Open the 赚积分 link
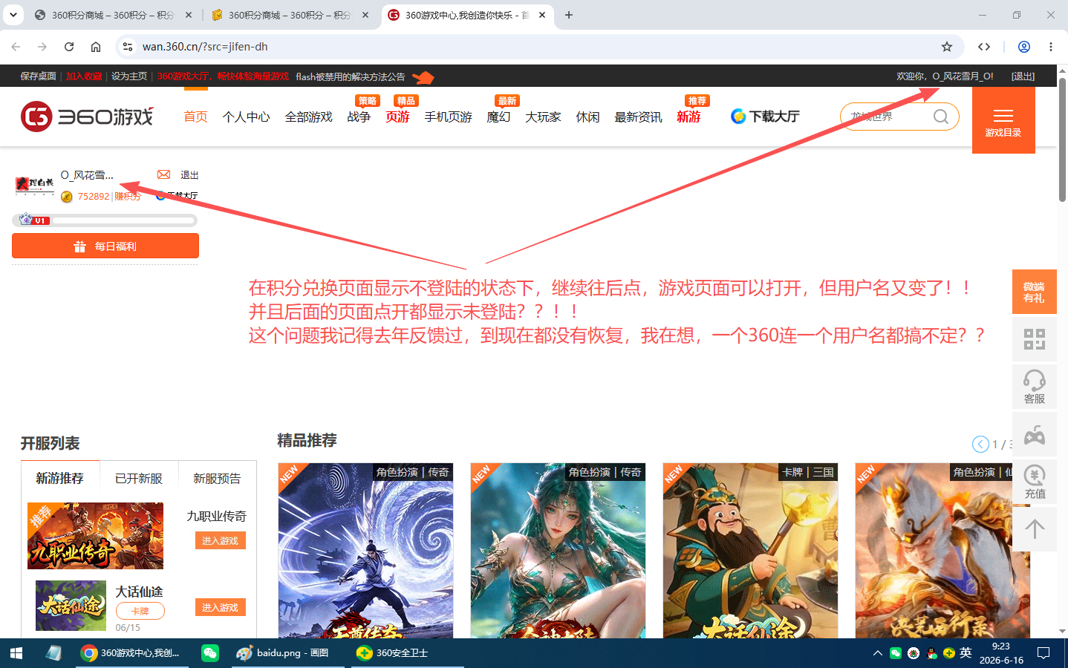 tap(127, 197)
